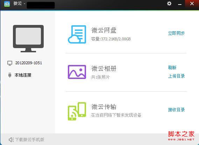Click the 在当前网络下暂未发现设备 status text

point(116,115)
